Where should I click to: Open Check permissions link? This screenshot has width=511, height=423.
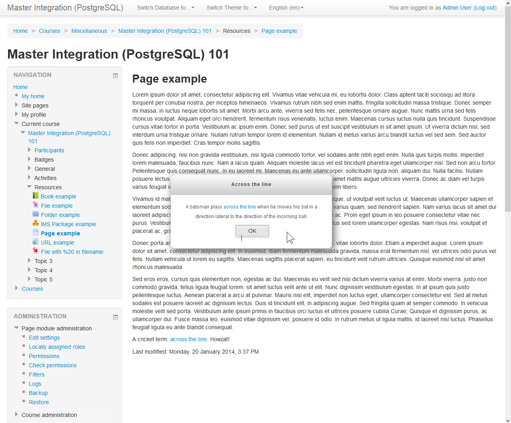pyautogui.click(x=53, y=365)
